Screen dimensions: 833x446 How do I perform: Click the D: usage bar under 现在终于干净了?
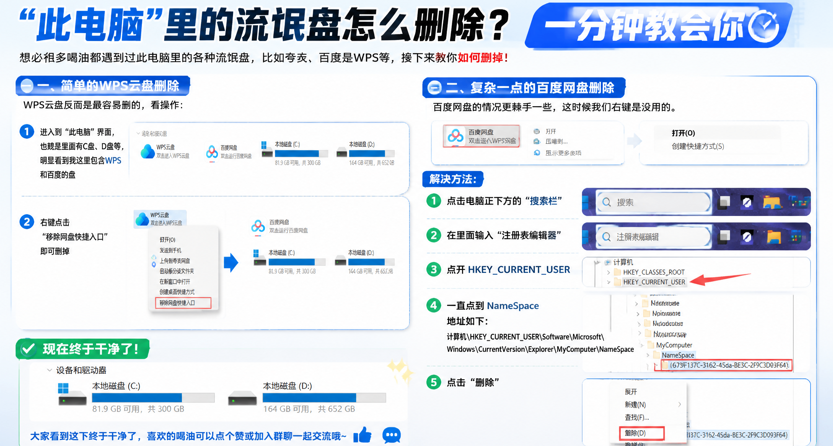pos(324,398)
